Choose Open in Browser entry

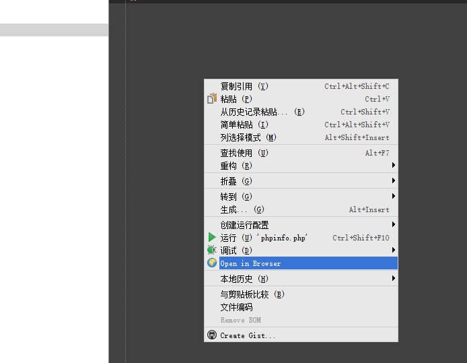click(x=301, y=263)
